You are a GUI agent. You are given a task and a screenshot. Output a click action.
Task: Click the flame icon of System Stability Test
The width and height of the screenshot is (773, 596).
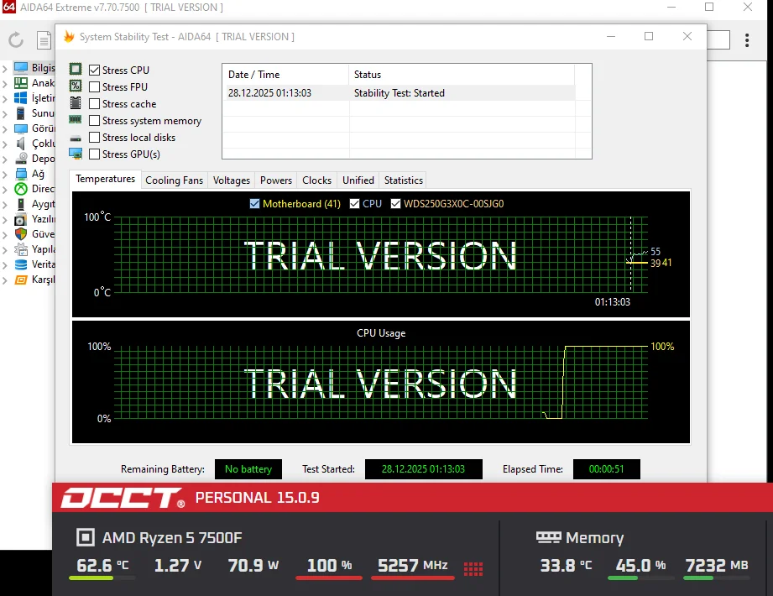(x=69, y=36)
